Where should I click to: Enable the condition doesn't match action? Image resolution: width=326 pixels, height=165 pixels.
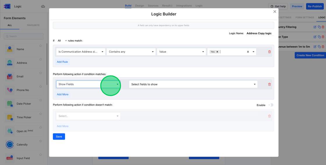point(271,105)
